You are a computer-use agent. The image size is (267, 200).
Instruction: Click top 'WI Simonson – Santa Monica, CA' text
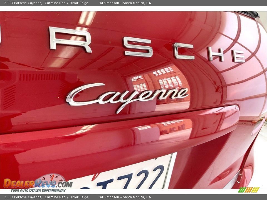[125, 3]
